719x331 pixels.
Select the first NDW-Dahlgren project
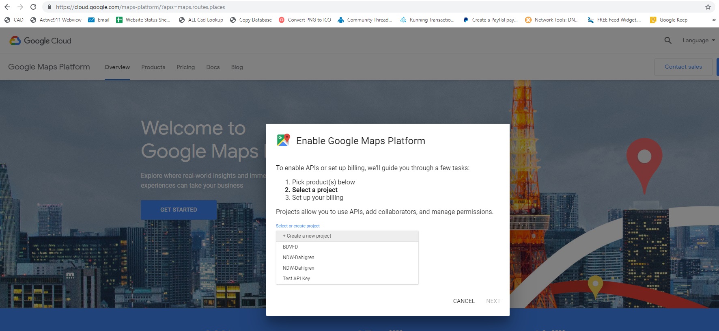coord(347,257)
